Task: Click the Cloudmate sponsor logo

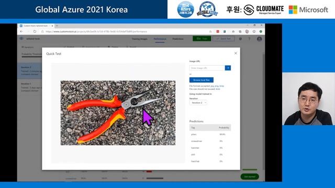Action: 264,9
